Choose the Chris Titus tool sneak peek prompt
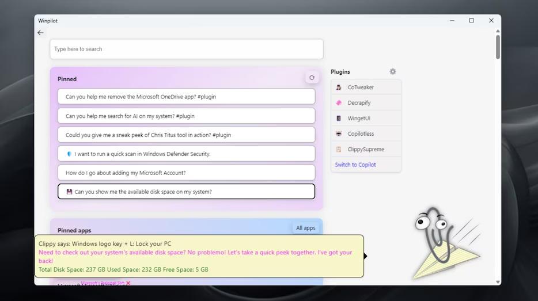 pos(186,135)
